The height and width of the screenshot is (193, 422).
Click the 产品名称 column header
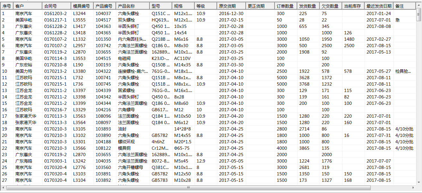pyautogui.click(x=133, y=6)
